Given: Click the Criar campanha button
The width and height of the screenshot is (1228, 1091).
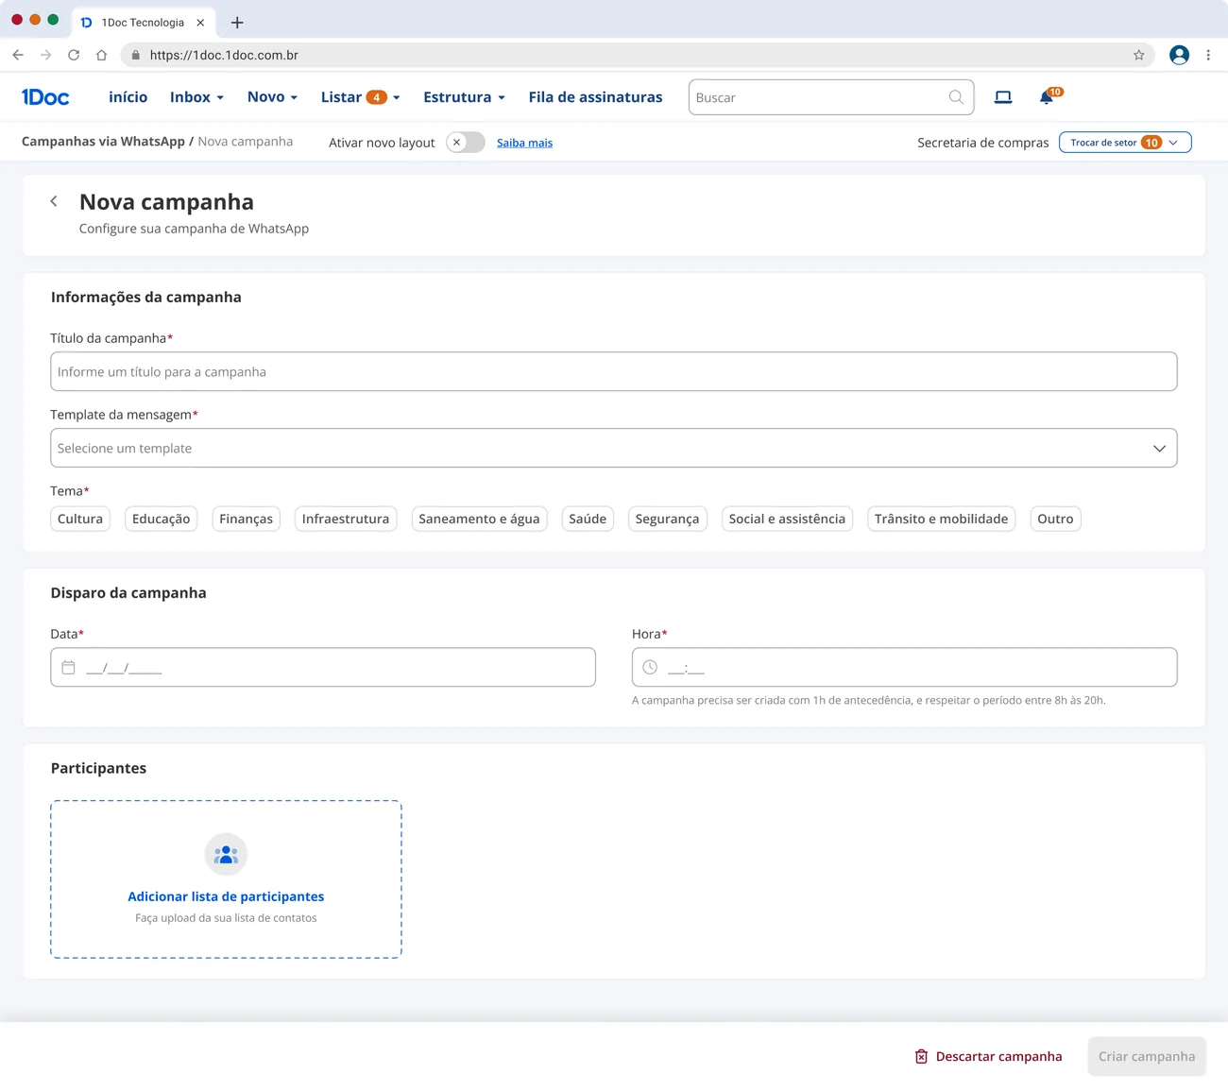Looking at the screenshot, I should pos(1147,1056).
